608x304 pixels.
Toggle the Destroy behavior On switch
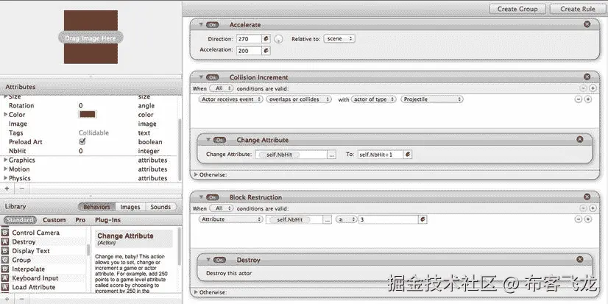219,260
